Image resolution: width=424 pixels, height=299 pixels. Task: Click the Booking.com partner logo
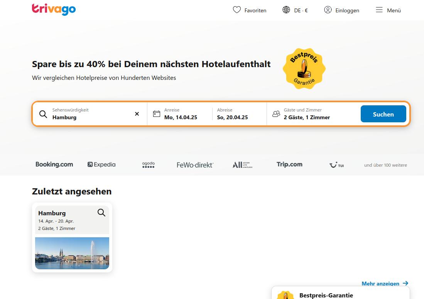[54, 164]
